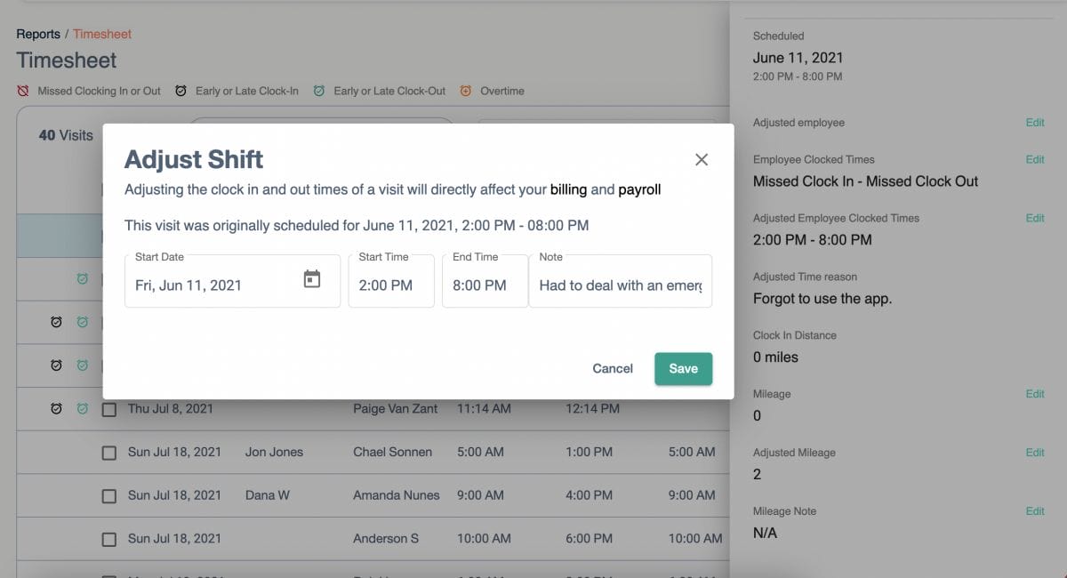The image size is (1067, 578).
Task: Dismiss the Adjust Shift dialog with the X
Action: (702, 159)
